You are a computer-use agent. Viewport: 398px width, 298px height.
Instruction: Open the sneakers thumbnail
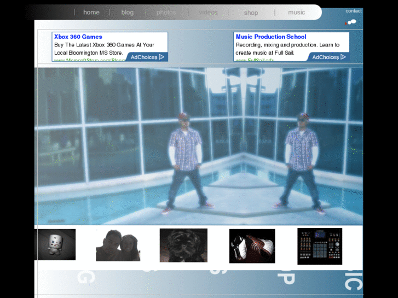pyautogui.click(x=252, y=246)
